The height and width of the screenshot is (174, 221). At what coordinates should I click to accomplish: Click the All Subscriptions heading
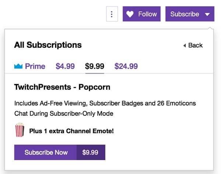pos(48,45)
